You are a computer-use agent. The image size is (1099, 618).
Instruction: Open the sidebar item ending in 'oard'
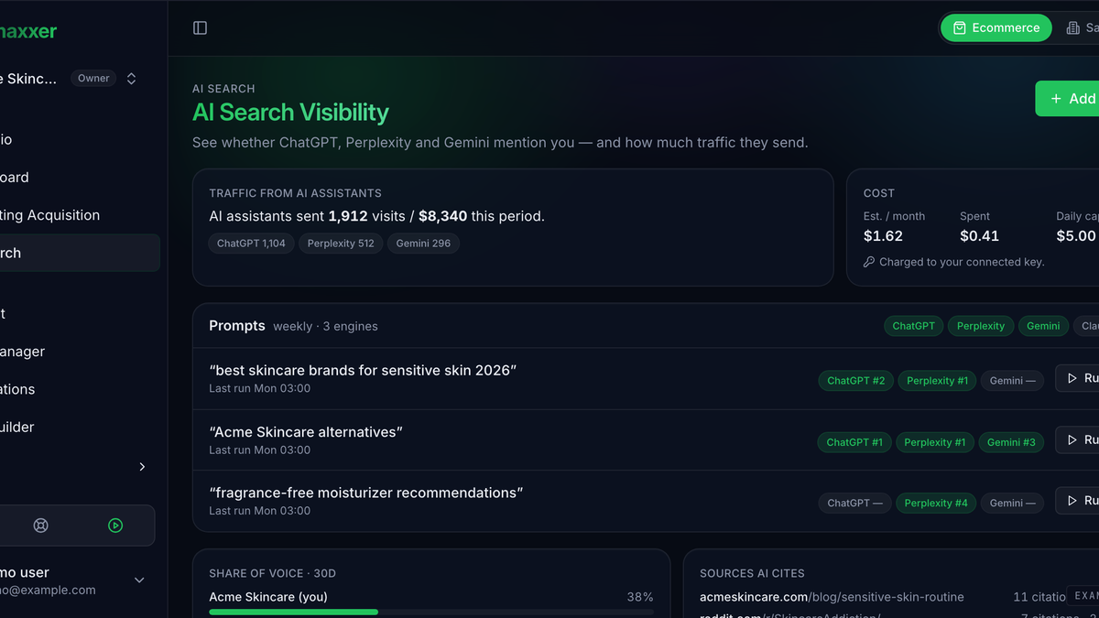tap(78, 178)
